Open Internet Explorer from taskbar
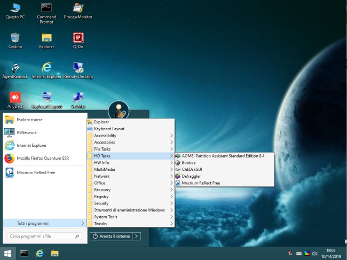The width and height of the screenshot is (347, 260). coord(40,254)
